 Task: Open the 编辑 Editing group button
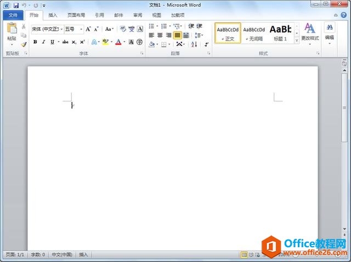[x=330, y=33]
